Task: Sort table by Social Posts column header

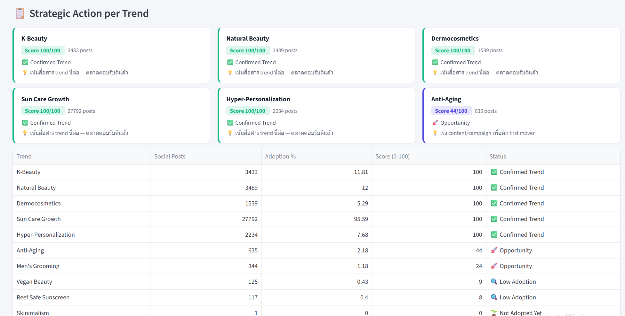Action: tap(170, 156)
